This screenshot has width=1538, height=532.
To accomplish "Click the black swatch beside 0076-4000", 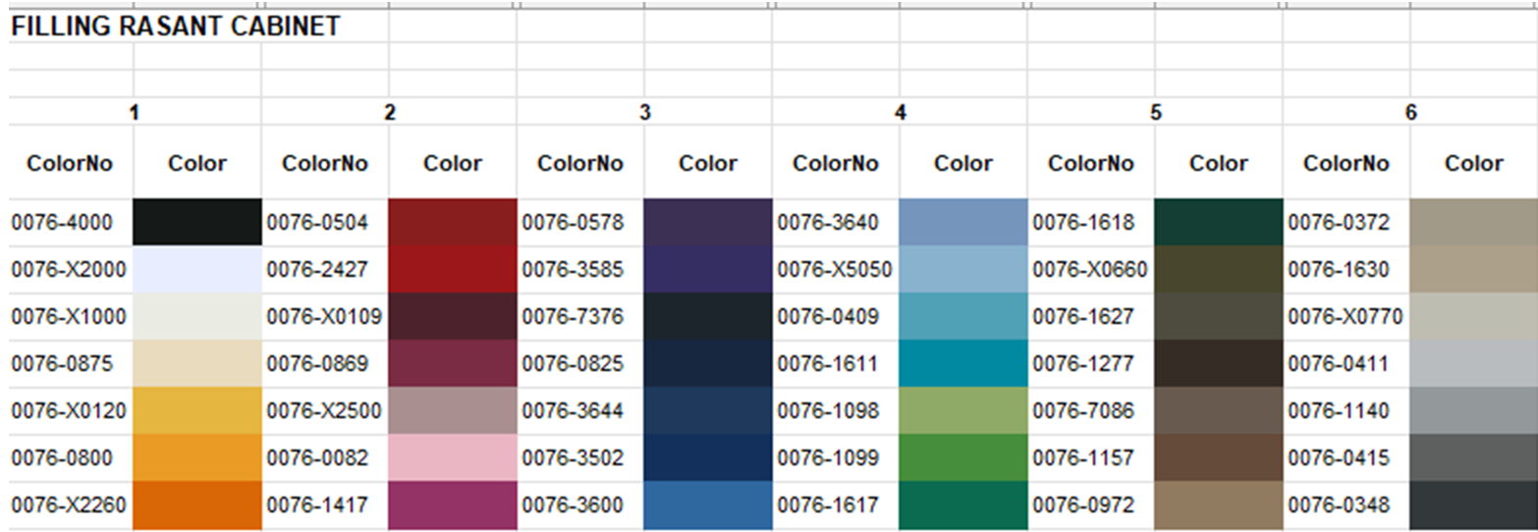I will tap(196, 222).
